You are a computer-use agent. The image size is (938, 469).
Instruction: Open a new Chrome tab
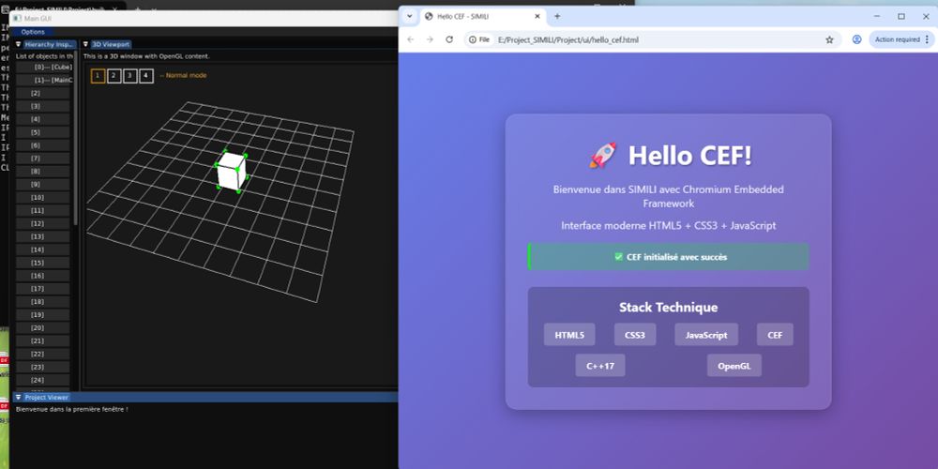(557, 16)
